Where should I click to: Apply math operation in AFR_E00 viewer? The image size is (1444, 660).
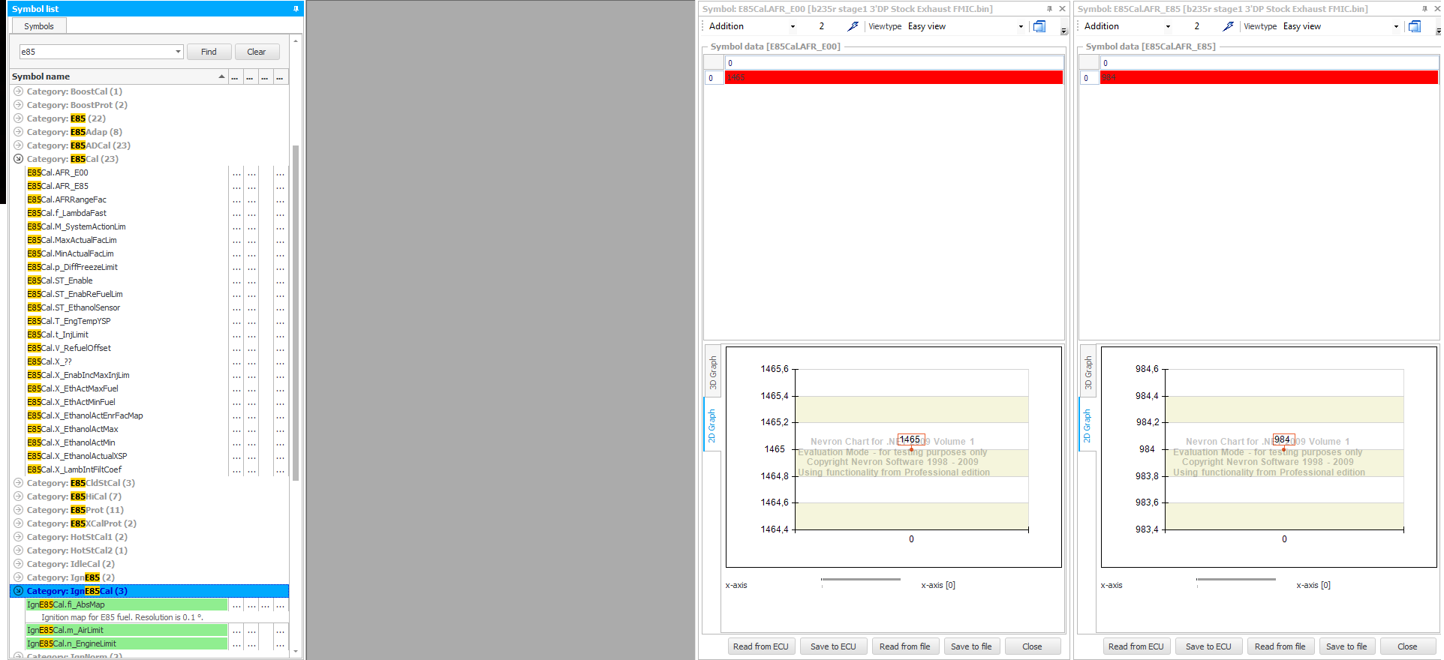click(853, 26)
